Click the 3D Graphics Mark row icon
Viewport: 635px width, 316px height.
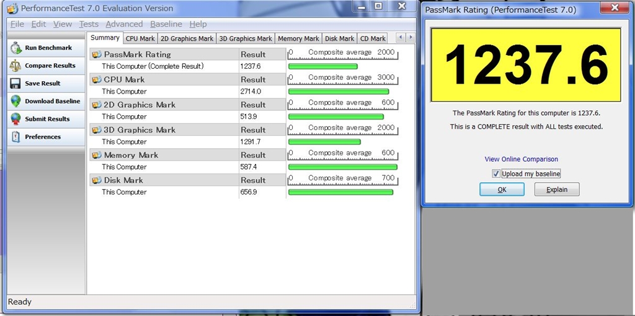click(x=96, y=130)
